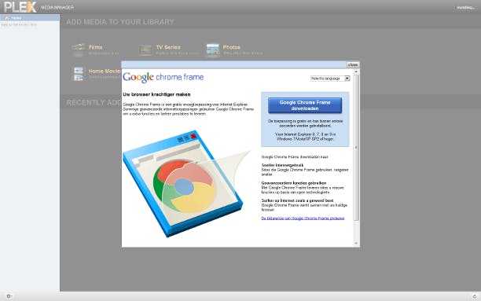Open the Photos media section
This screenshot has height=301, width=481.
click(x=235, y=50)
